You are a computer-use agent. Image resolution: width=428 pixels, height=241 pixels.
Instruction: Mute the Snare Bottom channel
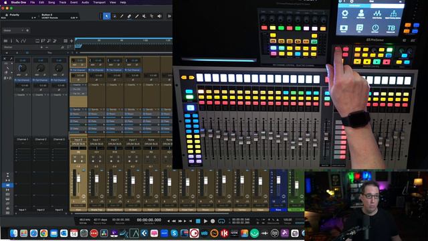pyautogui.click(x=112, y=157)
